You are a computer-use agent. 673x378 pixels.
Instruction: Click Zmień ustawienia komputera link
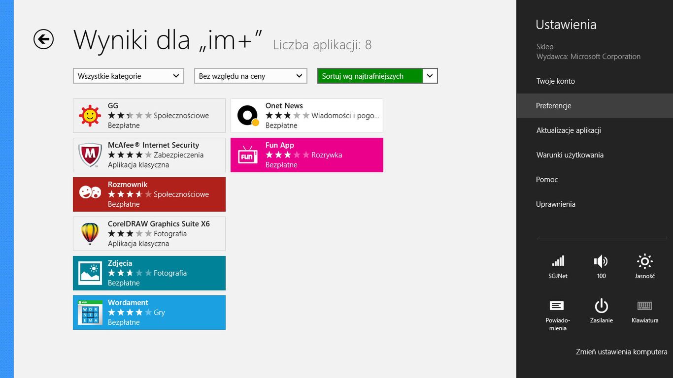click(x=621, y=352)
